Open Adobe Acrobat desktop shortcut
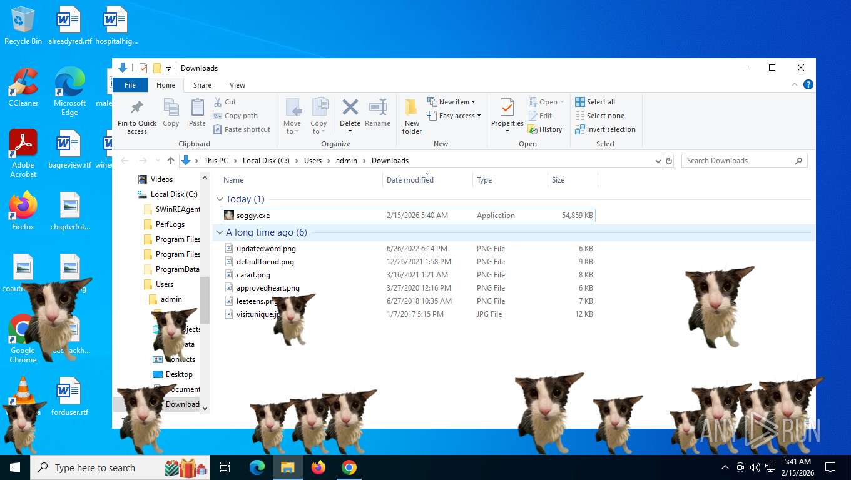Screen dimensions: 851x480 coord(23,153)
